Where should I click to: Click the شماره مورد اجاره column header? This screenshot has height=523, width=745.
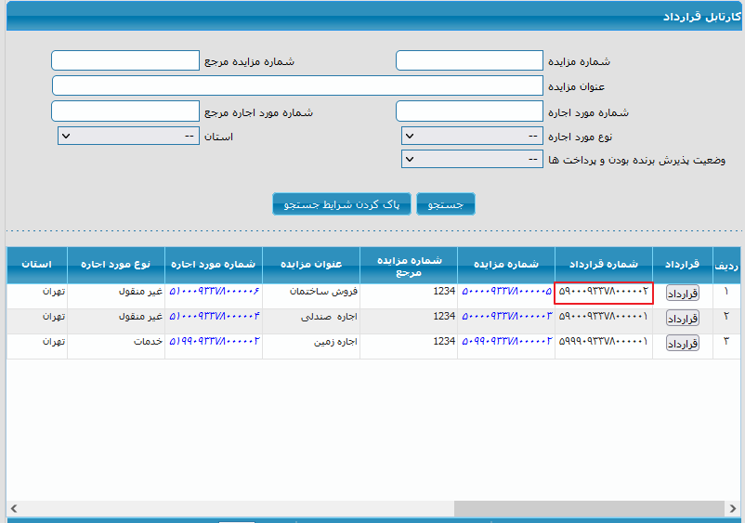(214, 265)
